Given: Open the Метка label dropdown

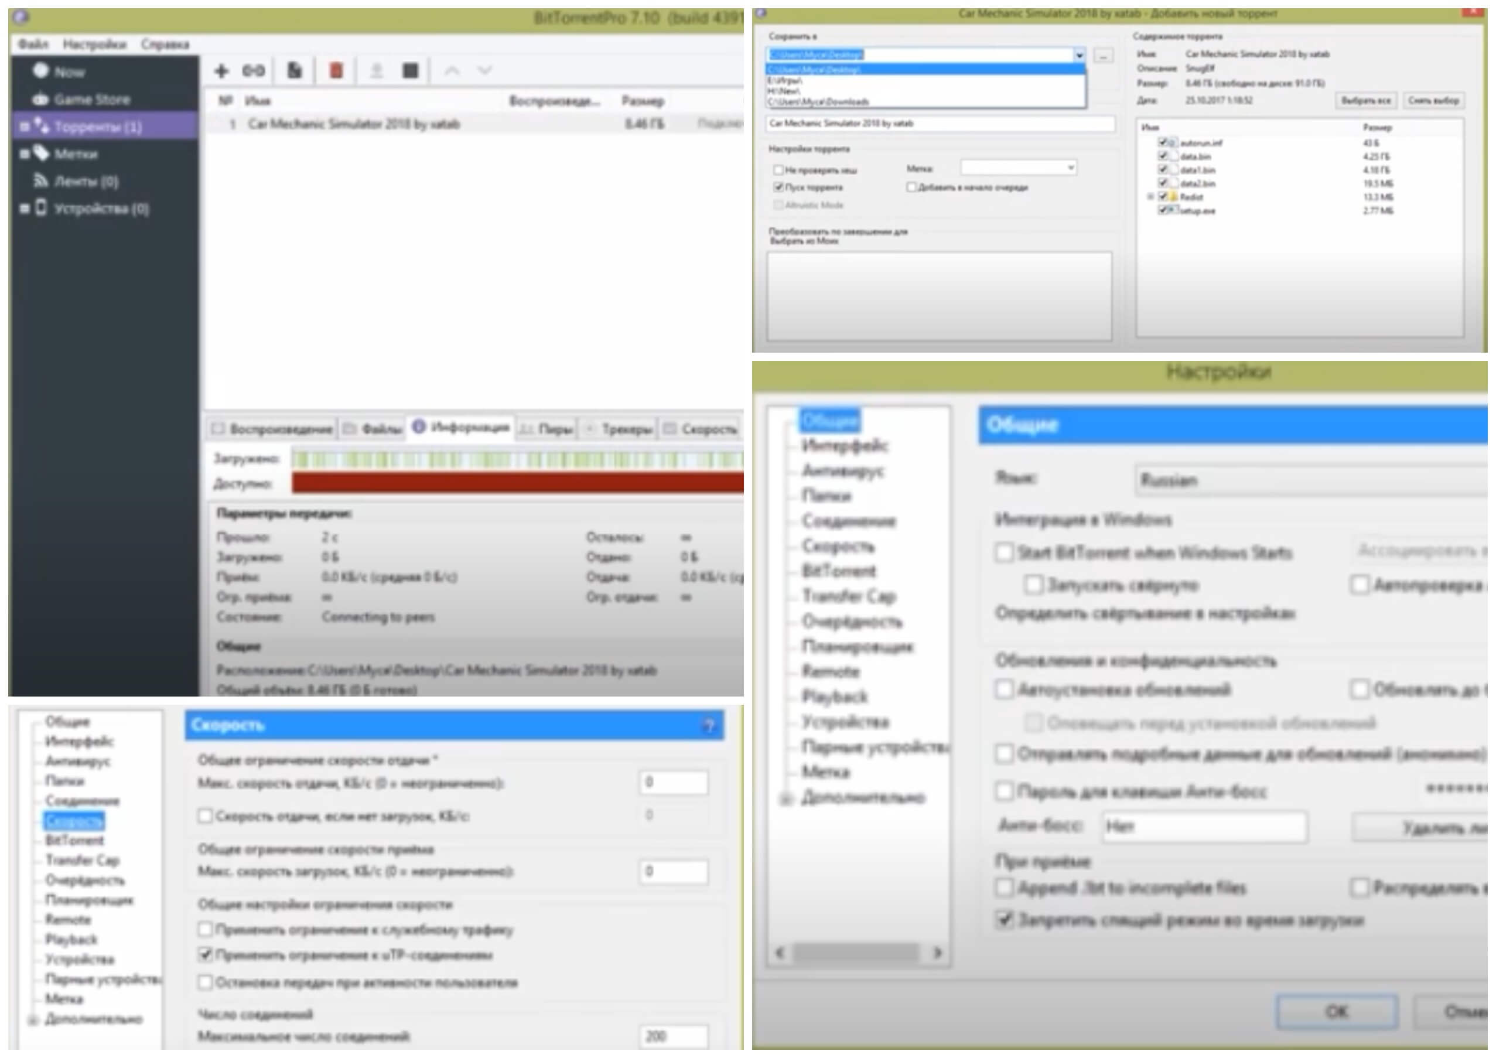Looking at the screenshot, I should point(1019,168).
